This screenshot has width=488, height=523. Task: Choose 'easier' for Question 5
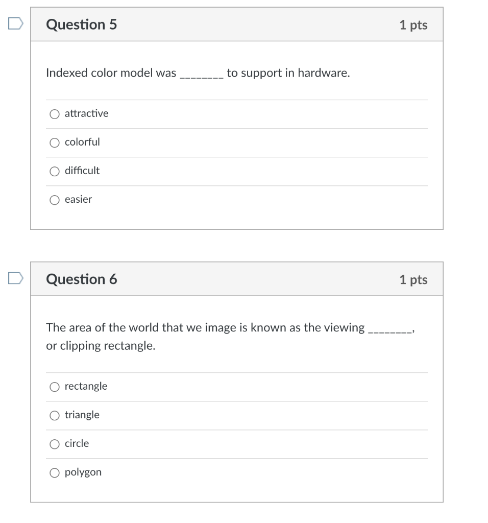(55, 200)
